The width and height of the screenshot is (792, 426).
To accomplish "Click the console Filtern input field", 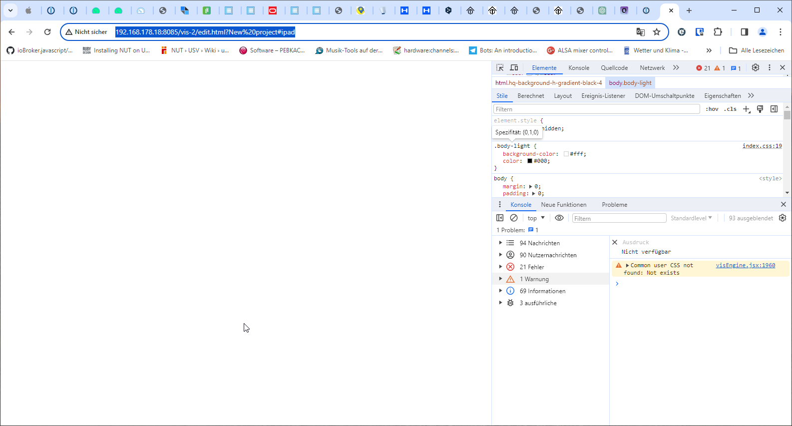I will pyautogui.click(x=619, y=218).
